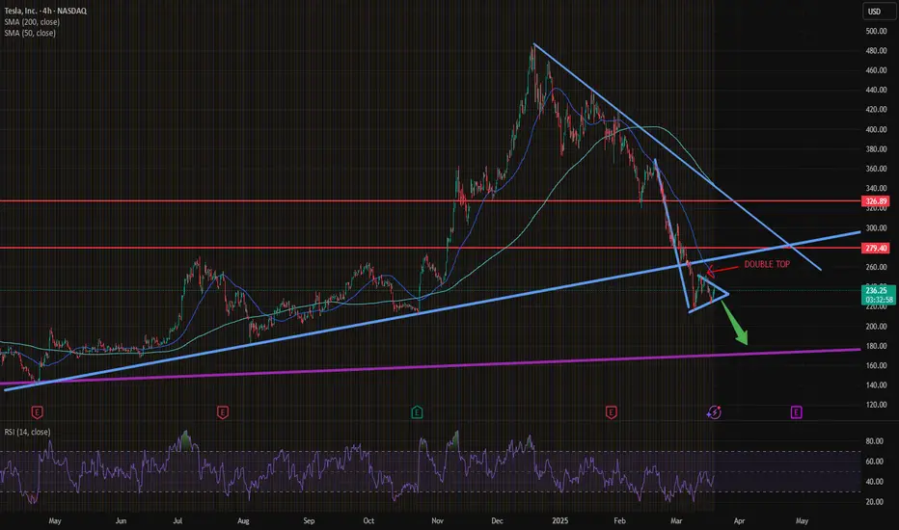Click the 279.40 red price line label
899x530 pixels.
pos(876,248)
